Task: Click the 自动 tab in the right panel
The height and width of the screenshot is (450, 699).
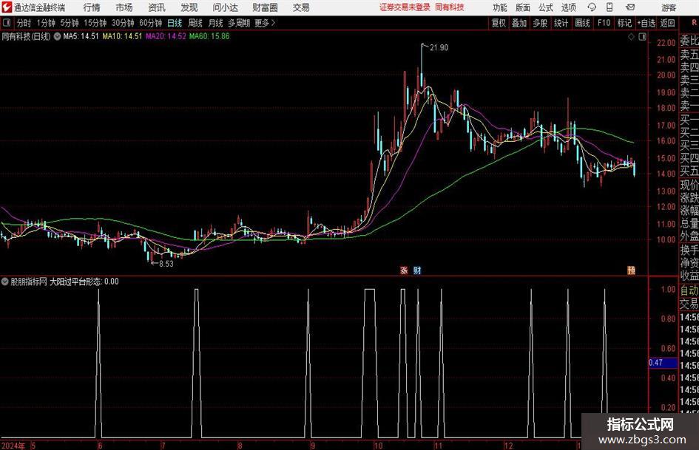Action: click(689, 290)
